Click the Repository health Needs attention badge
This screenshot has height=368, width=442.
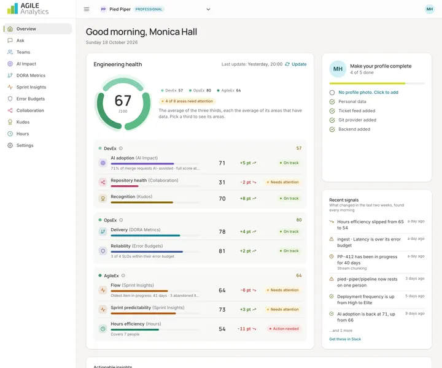282,182
